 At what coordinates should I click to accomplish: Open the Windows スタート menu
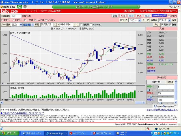point(9,133)
